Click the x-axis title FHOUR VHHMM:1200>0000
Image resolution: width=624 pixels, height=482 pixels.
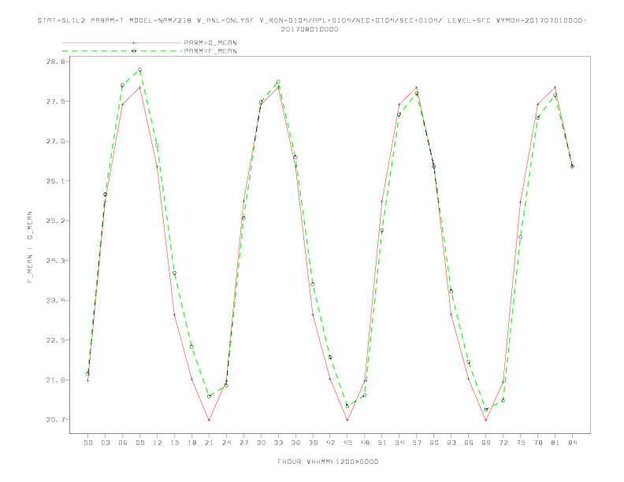click(328, 462)
